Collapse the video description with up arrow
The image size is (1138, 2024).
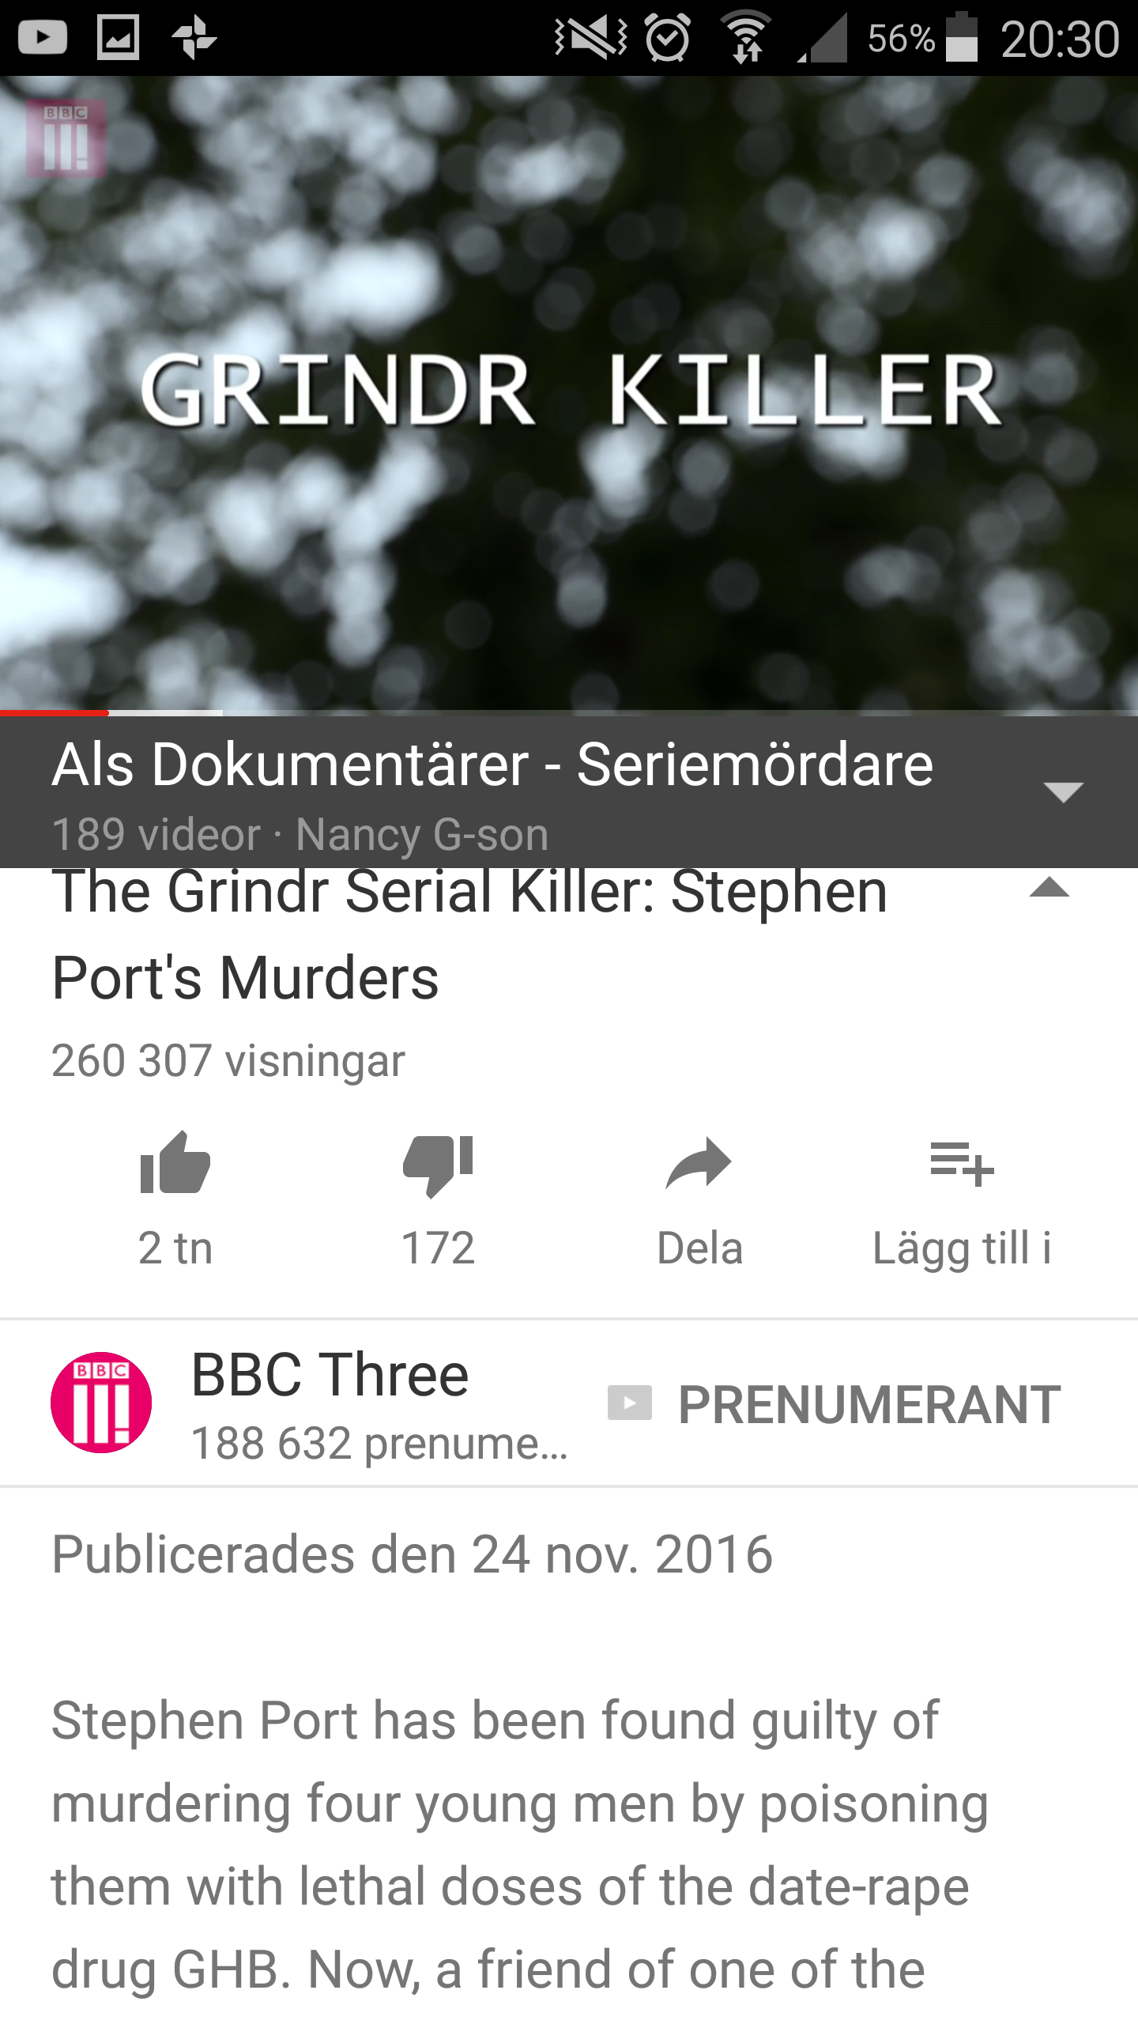click(1049, 888)
